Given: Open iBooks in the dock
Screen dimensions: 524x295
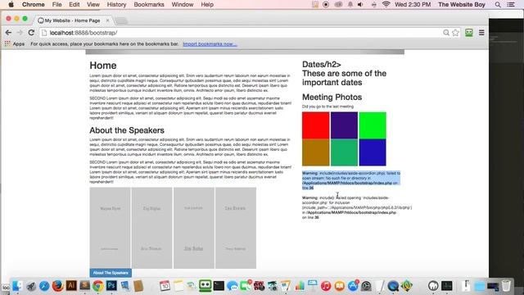Looking at the screenshot, I should click(340, 286).
